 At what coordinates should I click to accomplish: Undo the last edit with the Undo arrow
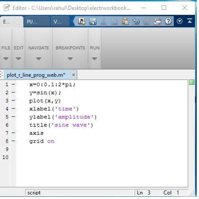point(136,21)
